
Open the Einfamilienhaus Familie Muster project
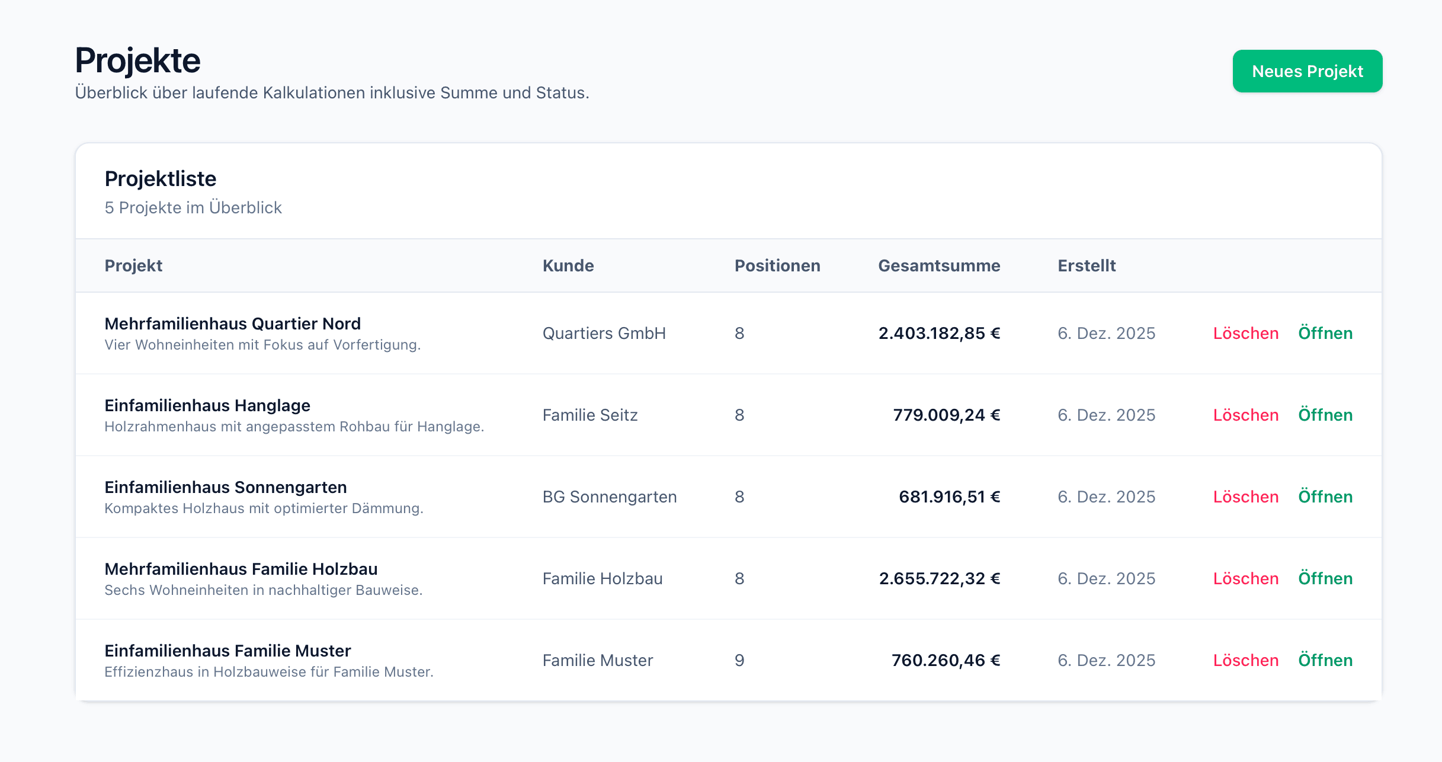click(1325, 660)
